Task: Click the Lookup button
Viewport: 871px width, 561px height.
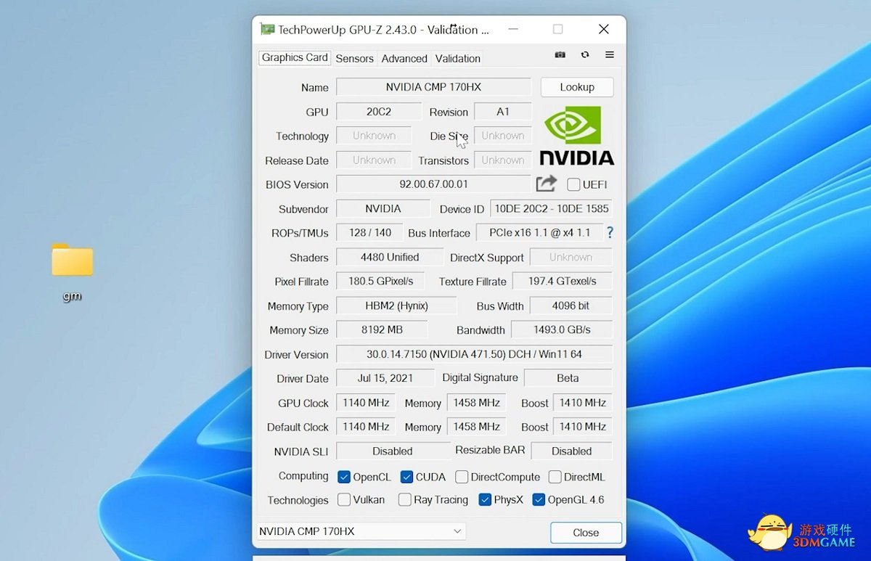Action: pos(577,87)
